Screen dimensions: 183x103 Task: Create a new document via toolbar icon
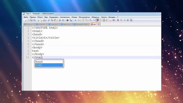[x=25, y=20]
